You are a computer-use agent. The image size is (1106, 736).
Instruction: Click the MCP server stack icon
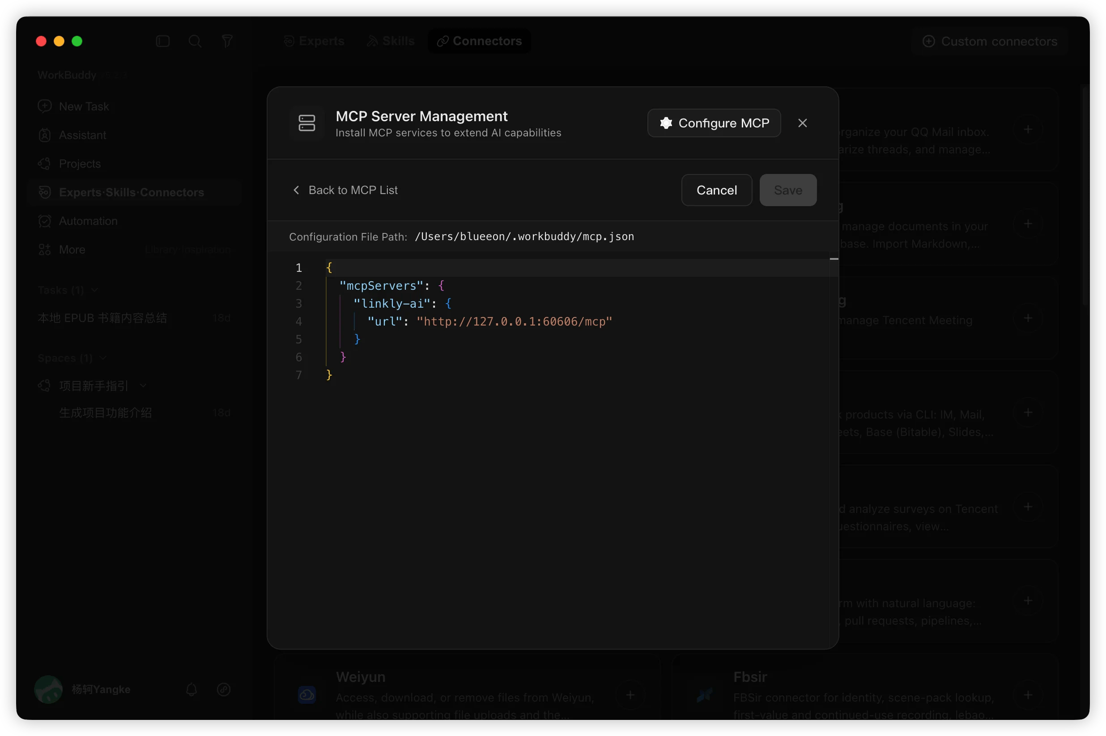pos(306,123)
